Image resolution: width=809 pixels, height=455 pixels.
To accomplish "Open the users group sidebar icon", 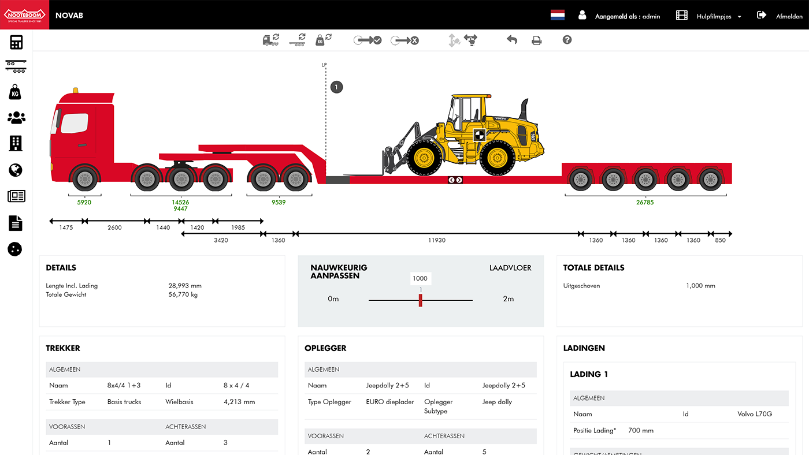I will pyautogui.click(x=16, y=118).
